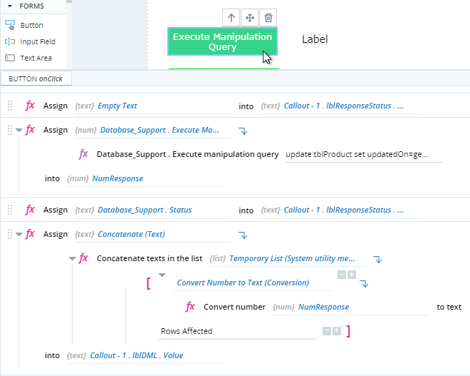Image resolution: width=470 pixels, height=376 pixels.
Task: Open the BUTTON onClick tab
Action: tap(36, 78)
